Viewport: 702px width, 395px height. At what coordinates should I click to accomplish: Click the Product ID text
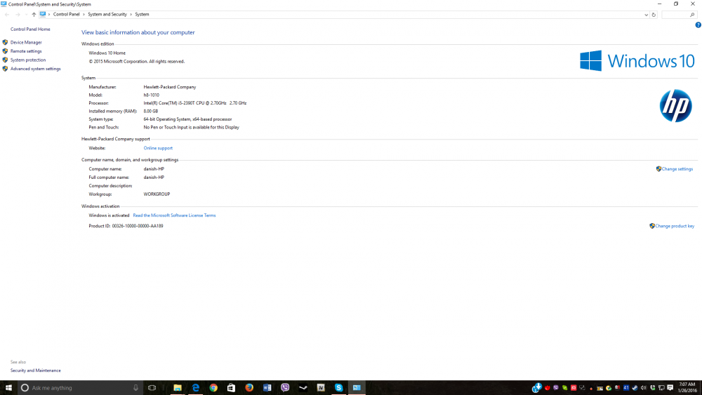(x=126, y=226)
